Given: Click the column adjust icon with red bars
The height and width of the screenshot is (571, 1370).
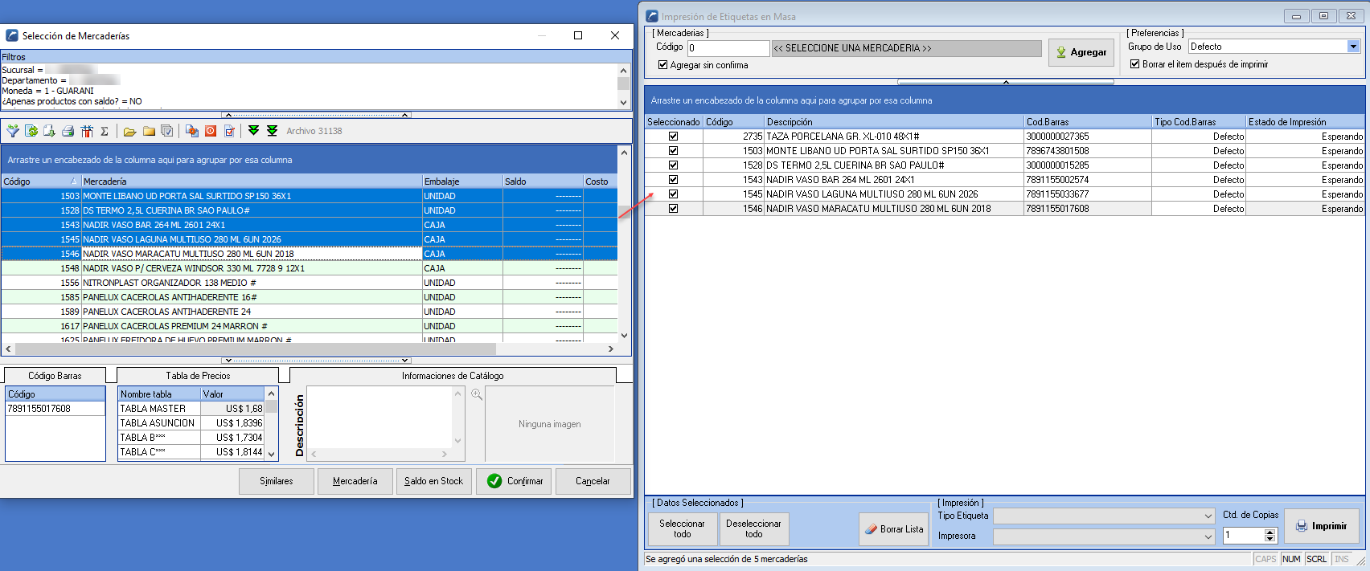Looking at the screenshot, I should 87,131.
